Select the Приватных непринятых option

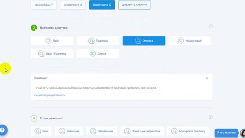point(142,131)
